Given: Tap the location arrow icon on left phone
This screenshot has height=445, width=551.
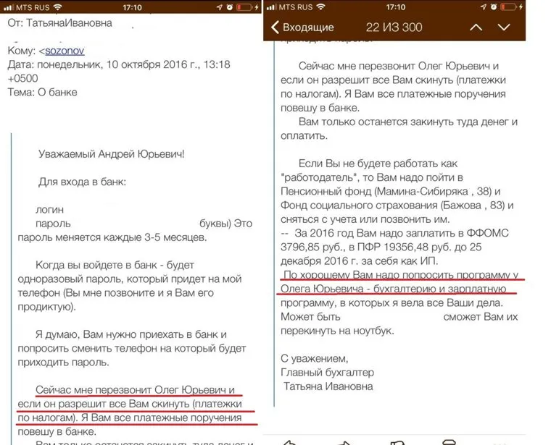Looking at the screenshot, I should point(220,7).
